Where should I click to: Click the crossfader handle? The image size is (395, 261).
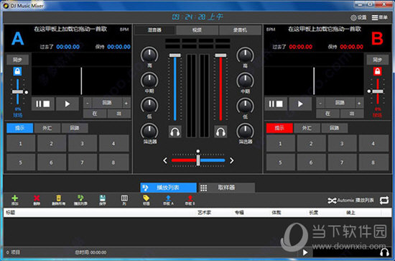[198, 160]
